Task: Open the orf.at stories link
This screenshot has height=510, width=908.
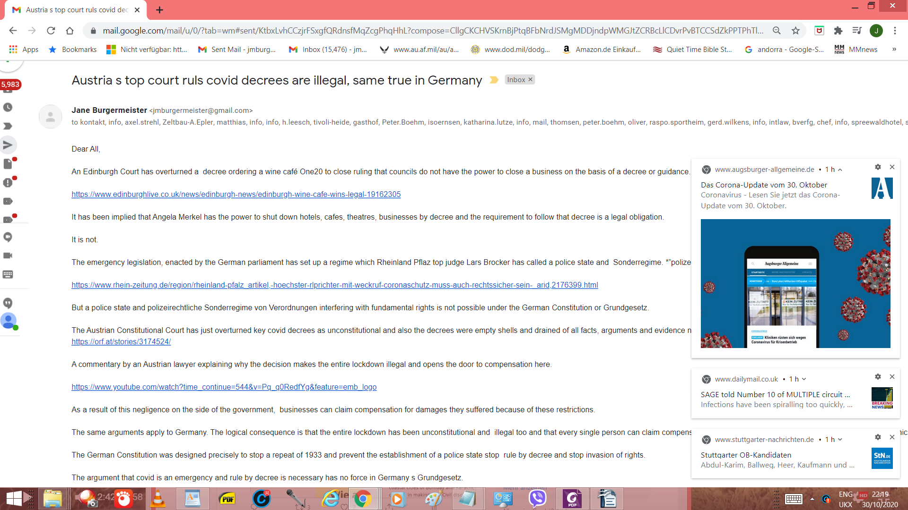Action: coord(121,342)
